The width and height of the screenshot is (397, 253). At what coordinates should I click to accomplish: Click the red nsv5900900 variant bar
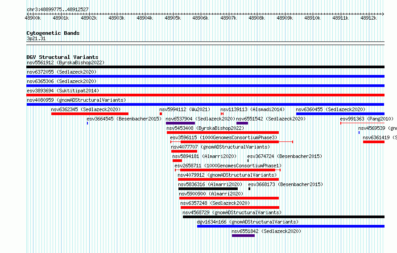pyautogui.click(x=229, y=198)
